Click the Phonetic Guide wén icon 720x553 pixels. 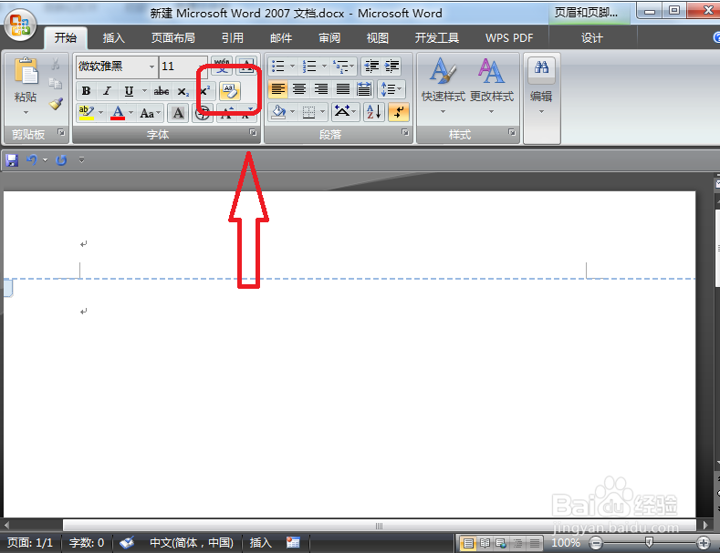223,66
